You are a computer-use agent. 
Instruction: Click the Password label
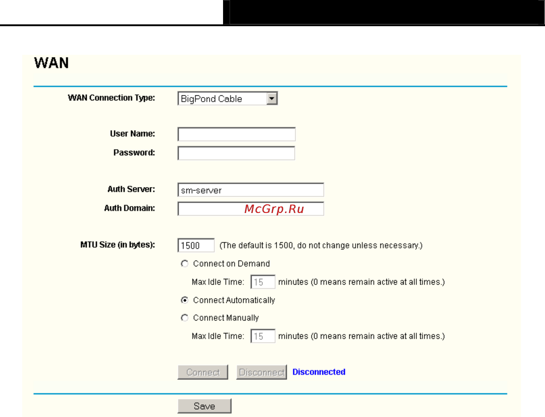click(x=134, y=153)
